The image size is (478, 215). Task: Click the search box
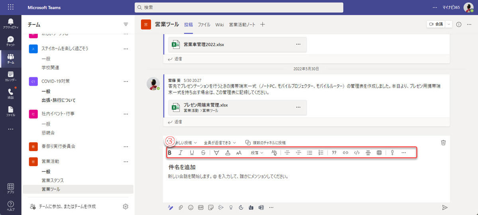tap(239, 7)
